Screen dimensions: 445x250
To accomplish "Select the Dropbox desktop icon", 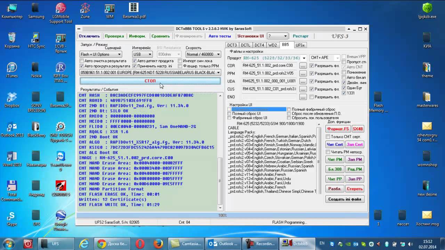I will (x=12, y=100).
